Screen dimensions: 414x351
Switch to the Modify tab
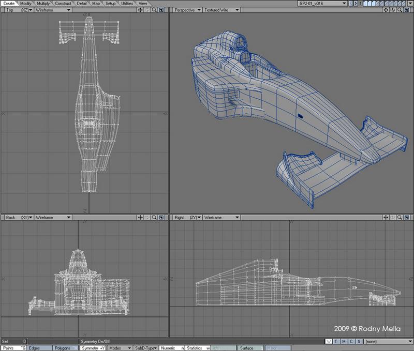point(26,3)
